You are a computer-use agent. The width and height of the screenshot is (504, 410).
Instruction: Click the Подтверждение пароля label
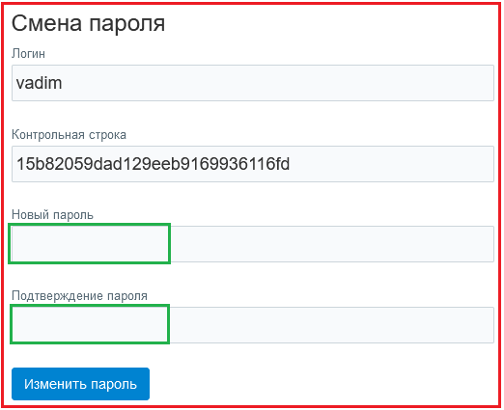[x=79, y=295]
